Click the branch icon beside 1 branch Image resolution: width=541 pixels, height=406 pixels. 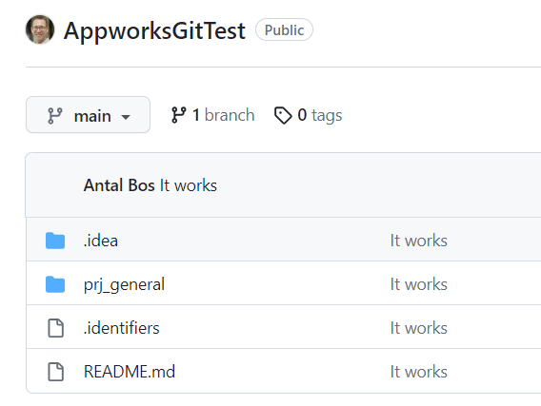click(x=178, y=115)
